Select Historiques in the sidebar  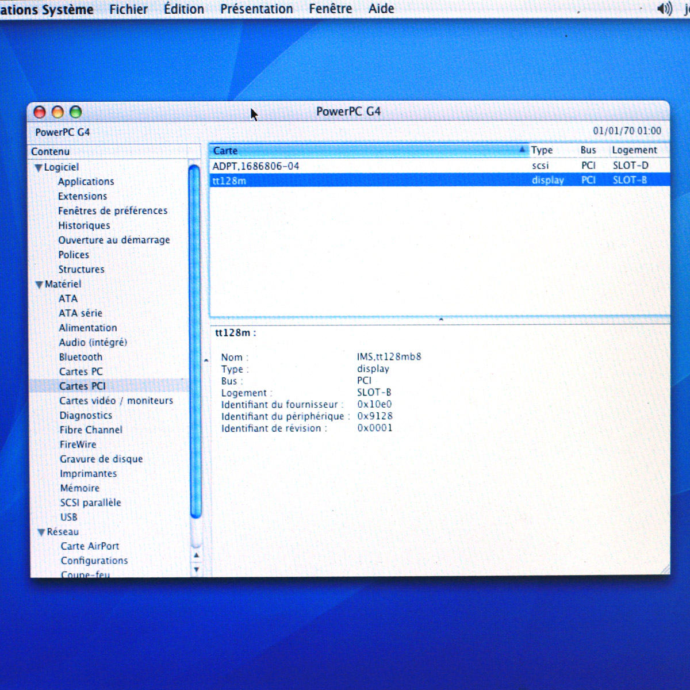pos(84,225)
